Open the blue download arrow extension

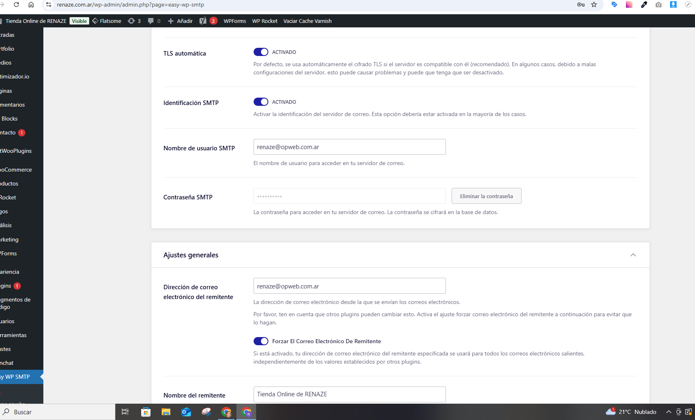click(673, 4)
